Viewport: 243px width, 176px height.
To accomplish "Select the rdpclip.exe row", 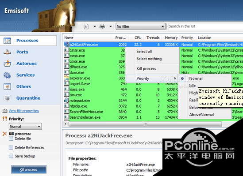I will [x=121, y=106].
